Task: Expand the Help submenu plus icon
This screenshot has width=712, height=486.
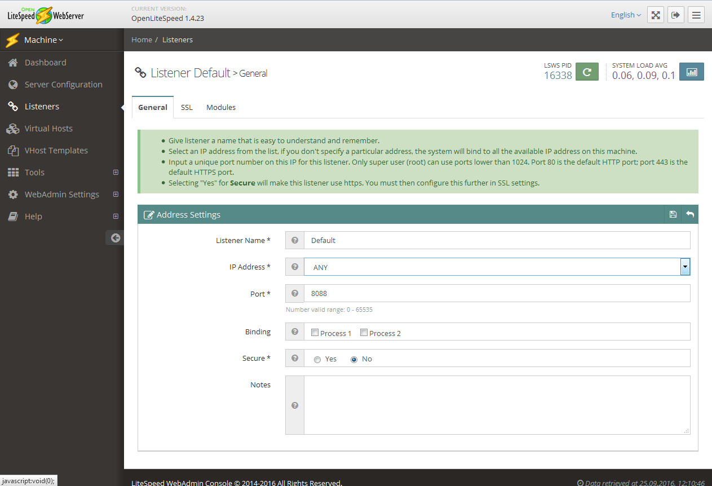Action: (x=116, y=217)
